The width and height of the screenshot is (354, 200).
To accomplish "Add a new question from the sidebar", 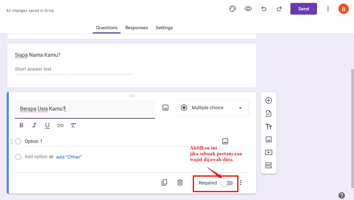I will pos(269,100).
